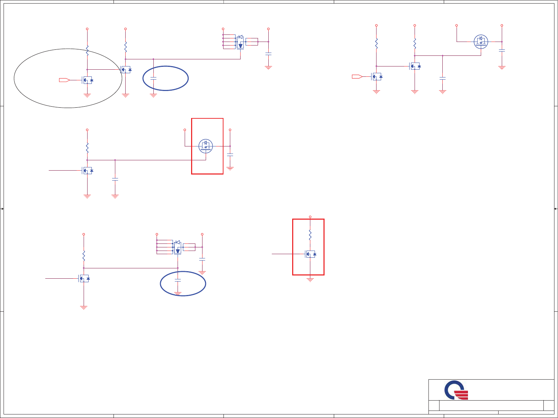
Task: Select the ground symbol inside the black ellipse
Action: click(87, 95)
